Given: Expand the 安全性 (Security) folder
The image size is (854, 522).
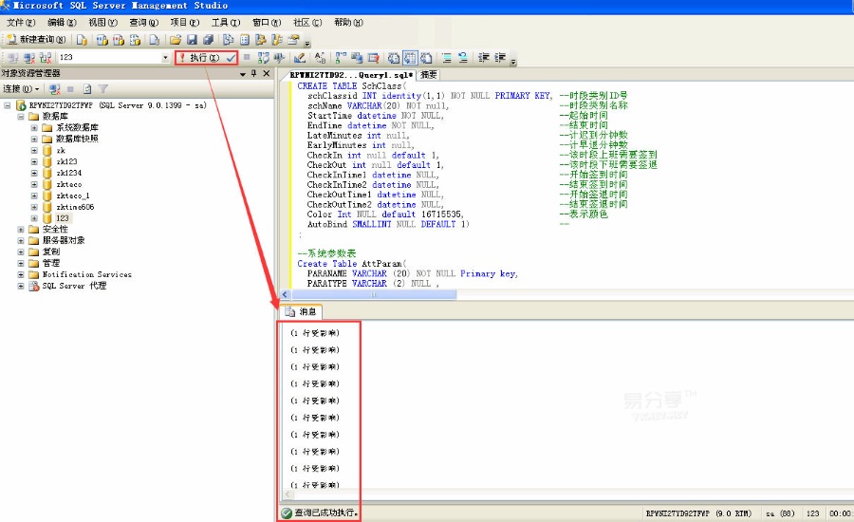Looking at the screenshot, I should click(21, 230).
